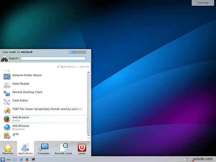Screen dimensions: 216x162
Task: Open the Leave tab
Action: click(x=82, y=149)
